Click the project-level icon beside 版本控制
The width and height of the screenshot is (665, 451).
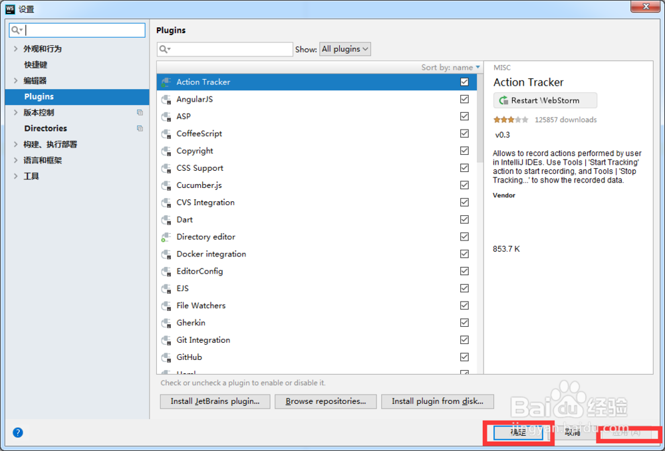[140, 113]
